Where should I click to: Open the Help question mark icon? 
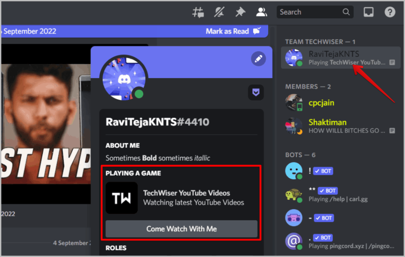pyautogui.click(x=390, y=12)
